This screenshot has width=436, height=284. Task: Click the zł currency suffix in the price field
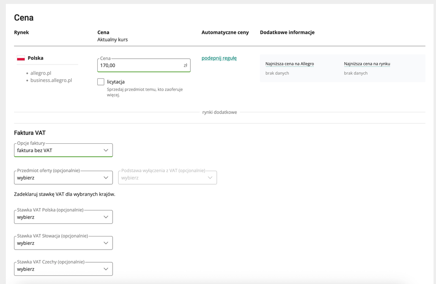click(185, 65)
